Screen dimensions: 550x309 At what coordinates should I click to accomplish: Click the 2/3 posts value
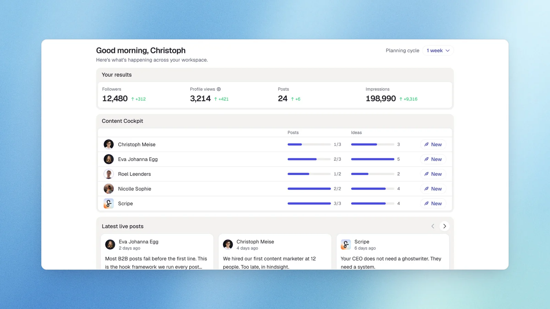(338, 159)
